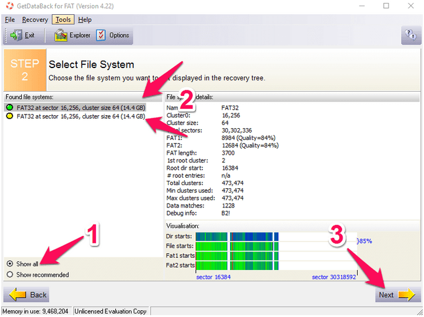The image size is (424, 317).
Task: Click the 1st root cluster value 2
Action: (x=224, y=160)
